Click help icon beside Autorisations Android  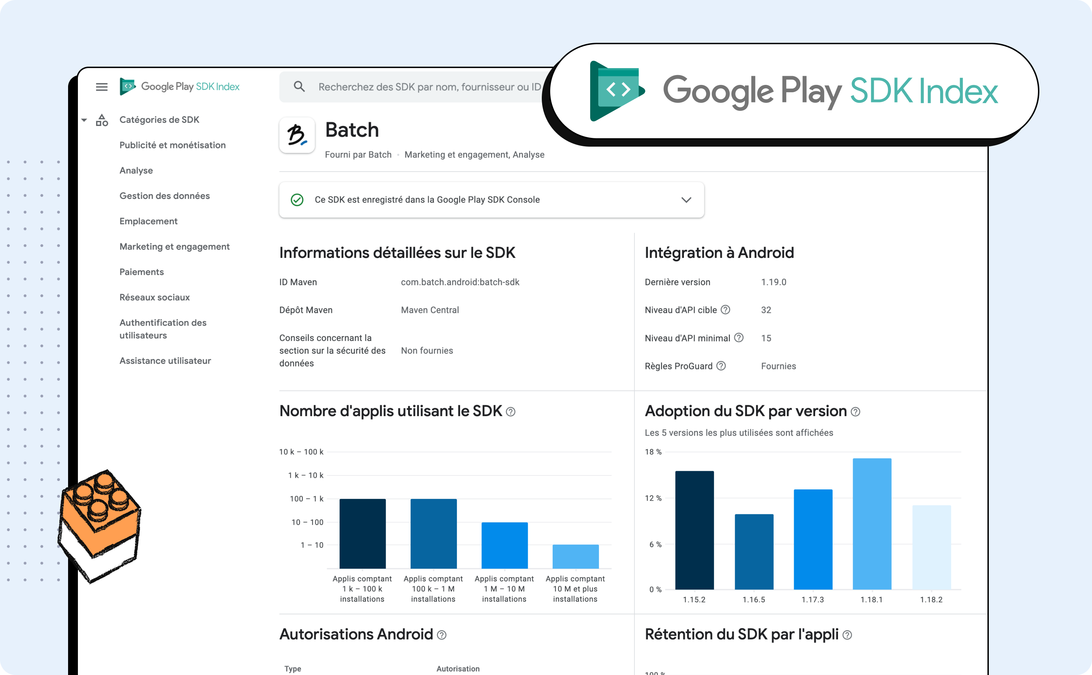tap(441, 635)
